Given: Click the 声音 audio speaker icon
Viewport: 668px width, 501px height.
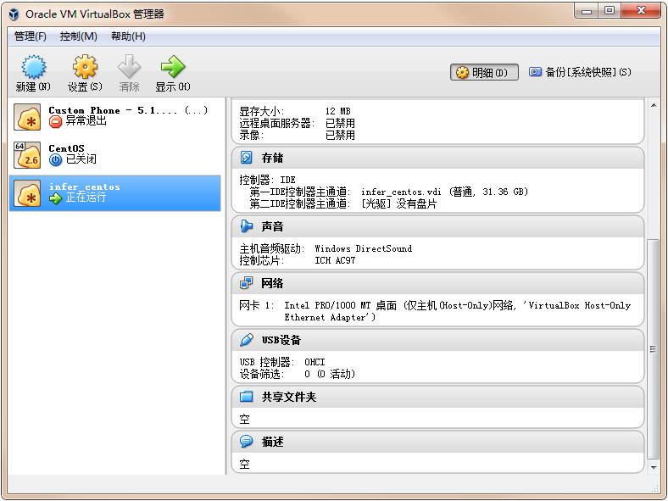Looking at the screenshot, I should click(246, 226).
